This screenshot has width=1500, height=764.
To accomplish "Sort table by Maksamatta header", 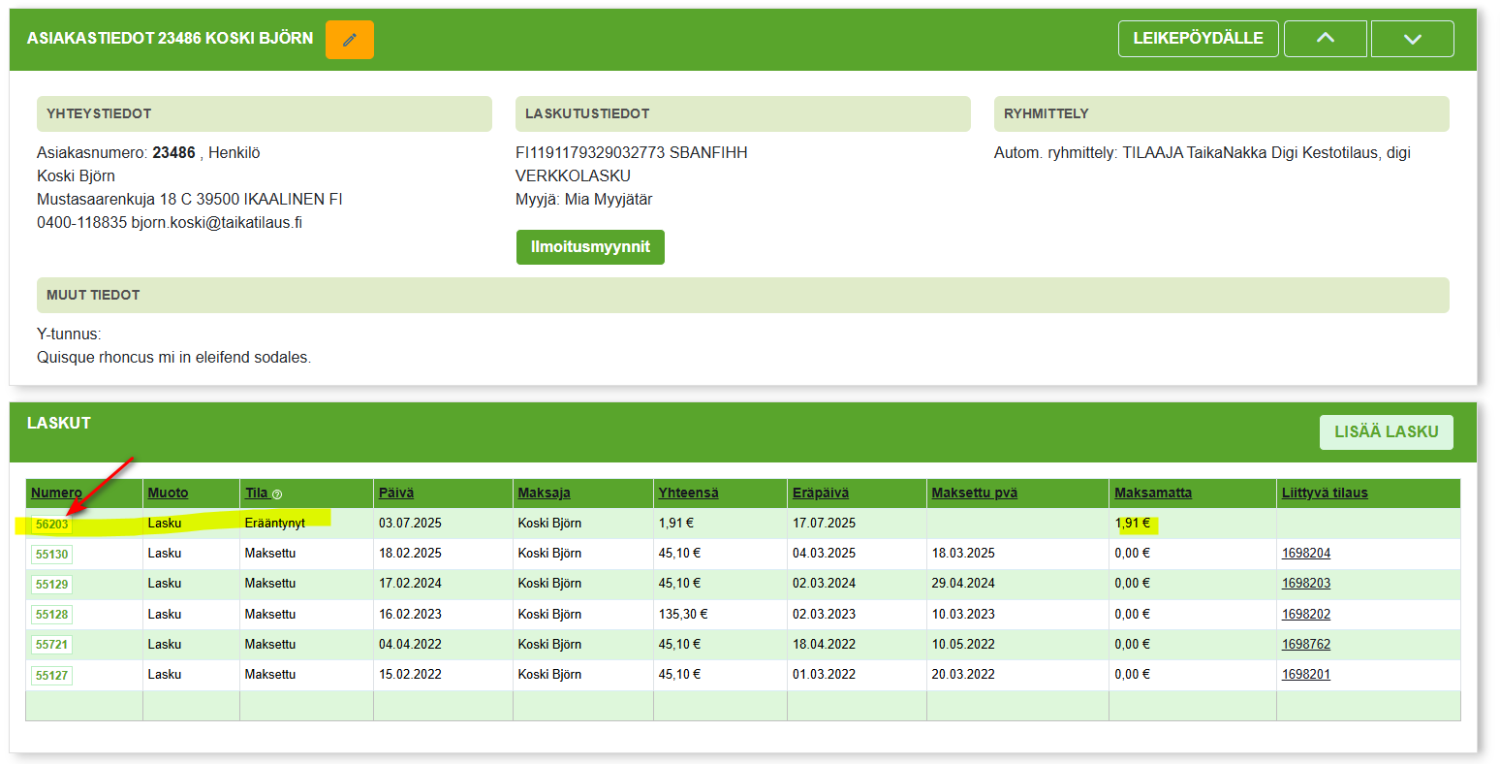I will pyautogui.click(x=1152, y=493).
